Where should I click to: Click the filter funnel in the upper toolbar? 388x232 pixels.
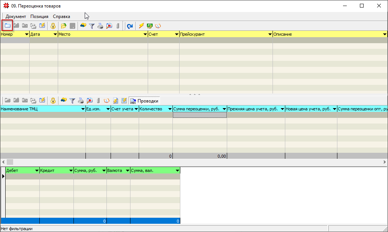[x=91, y=26]
